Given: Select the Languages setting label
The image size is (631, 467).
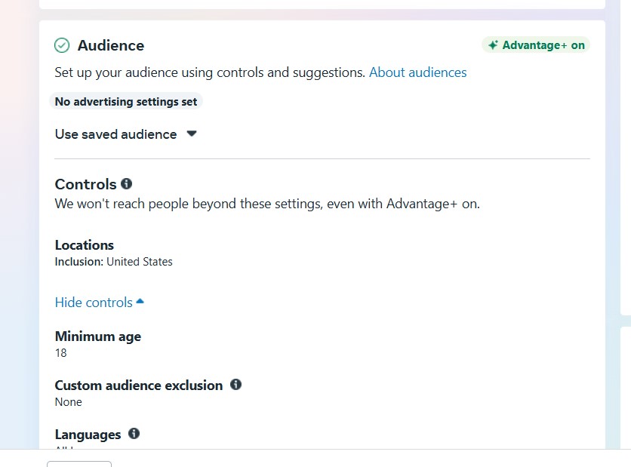Looking at the screenshot, I should (88, 435).
